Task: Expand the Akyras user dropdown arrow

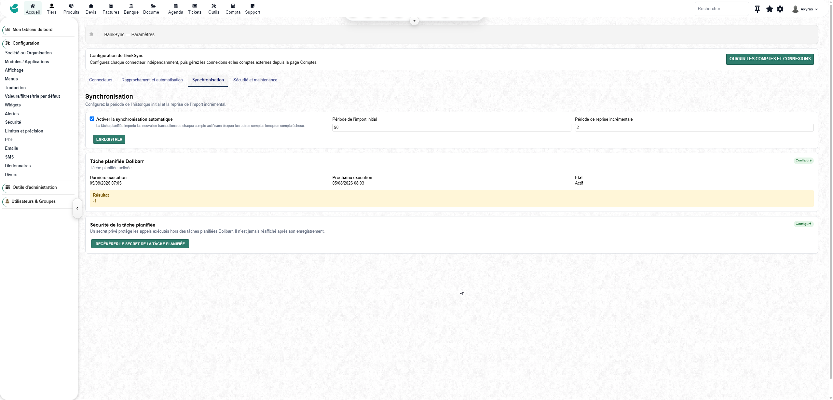Action: coord(816,9)
